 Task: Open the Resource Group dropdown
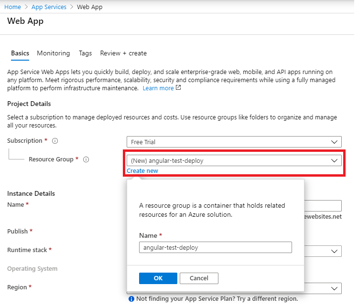(234, 161)
